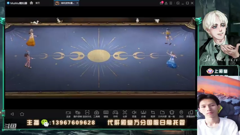Rotate the screen with 屏幕旋转 icon
The width and height of the screenshot is (240, 135).
tap(190, 114)
